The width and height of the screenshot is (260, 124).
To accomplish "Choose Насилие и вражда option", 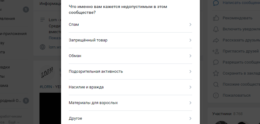I will (130, 87).
